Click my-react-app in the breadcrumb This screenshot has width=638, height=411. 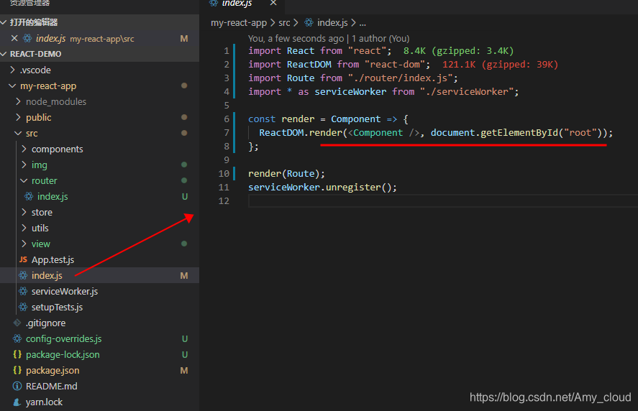click(x=238, y=23)
